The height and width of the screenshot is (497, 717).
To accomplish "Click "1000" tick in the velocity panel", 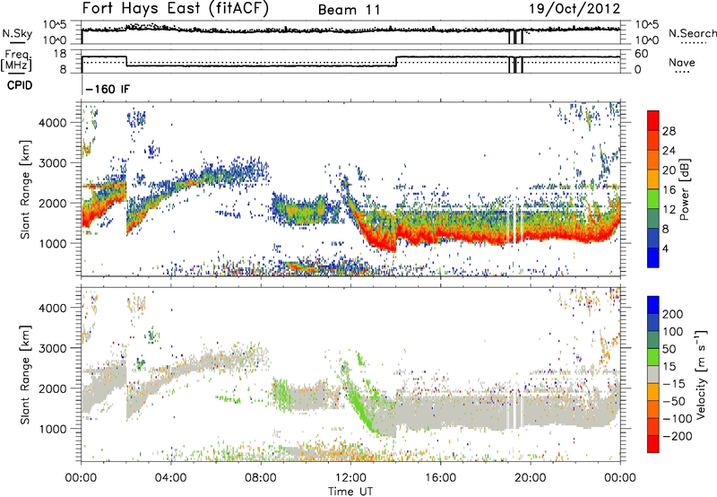I will 53,429.
